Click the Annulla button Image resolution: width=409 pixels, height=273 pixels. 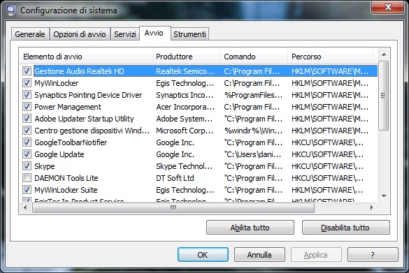[x=259, y=255]
